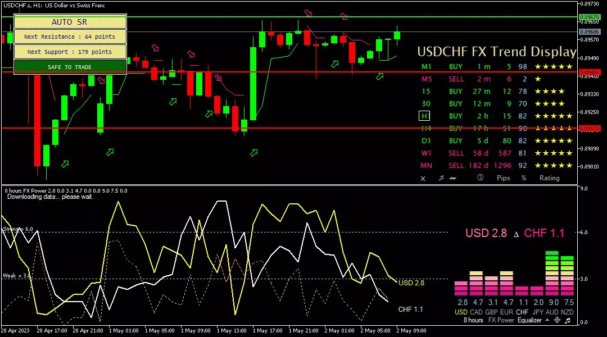
Task: Click the % column header
Action: click(x=524, y=178)
